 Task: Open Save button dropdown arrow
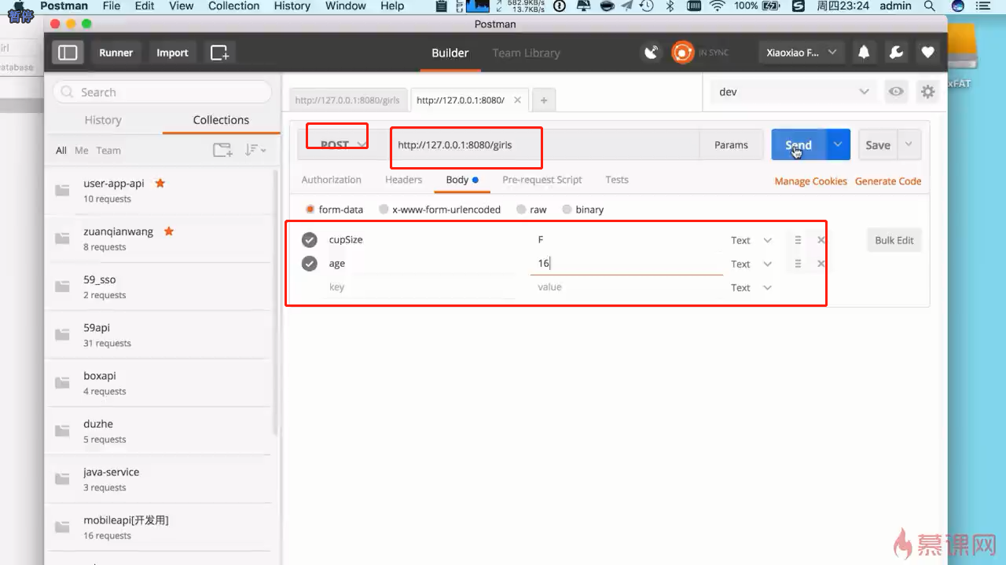[x=909, y=144]
